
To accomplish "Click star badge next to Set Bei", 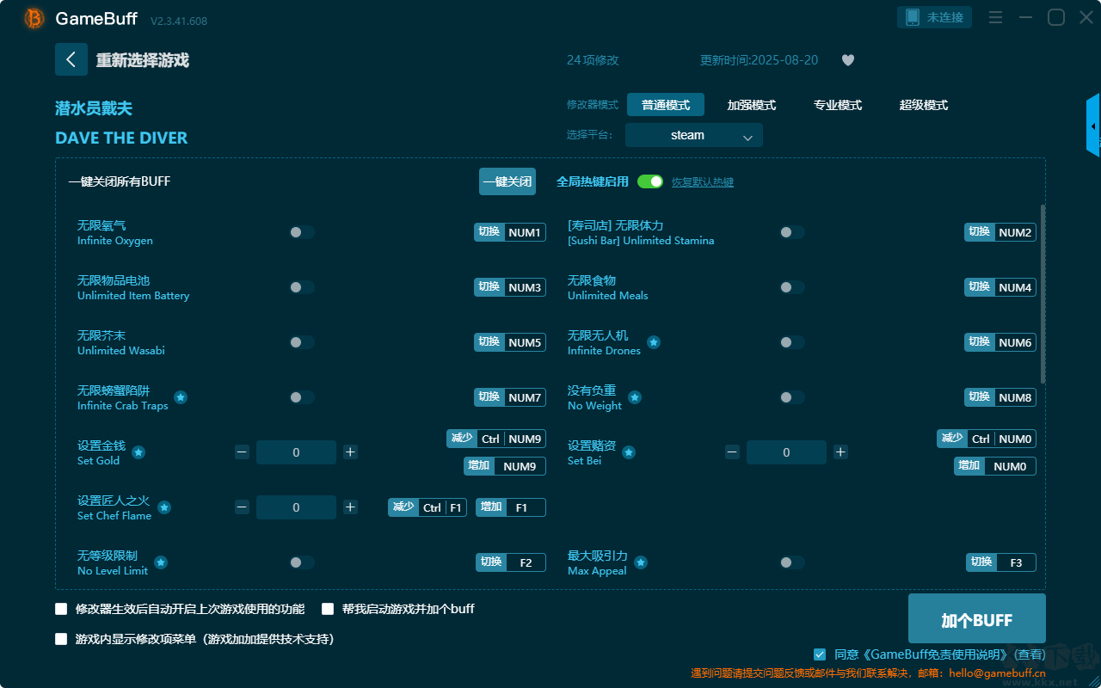I will (x=629, y=452).
